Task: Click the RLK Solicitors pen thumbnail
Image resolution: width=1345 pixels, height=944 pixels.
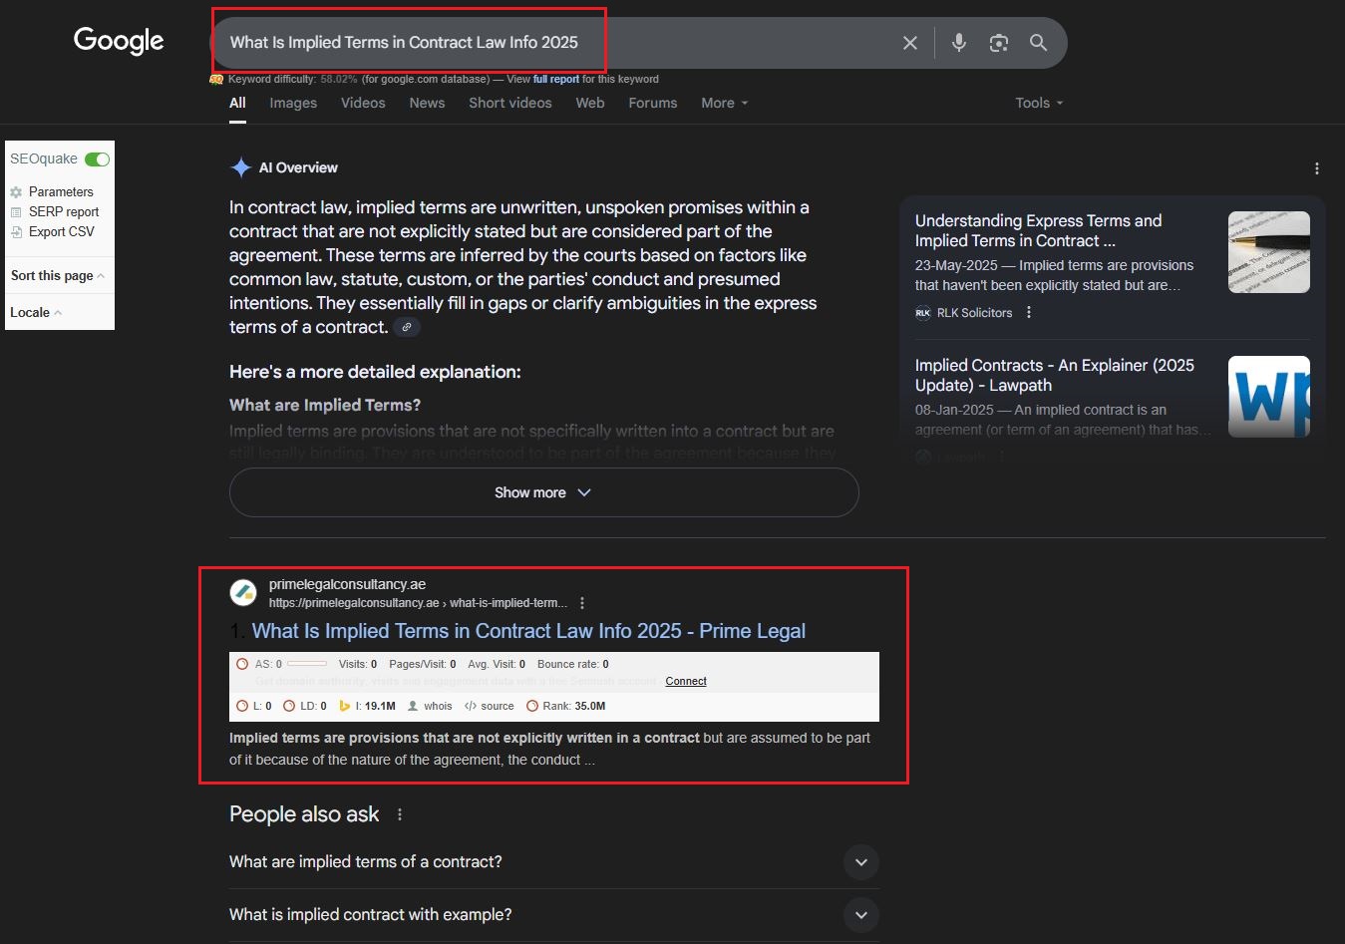Action: point(1268,252)
